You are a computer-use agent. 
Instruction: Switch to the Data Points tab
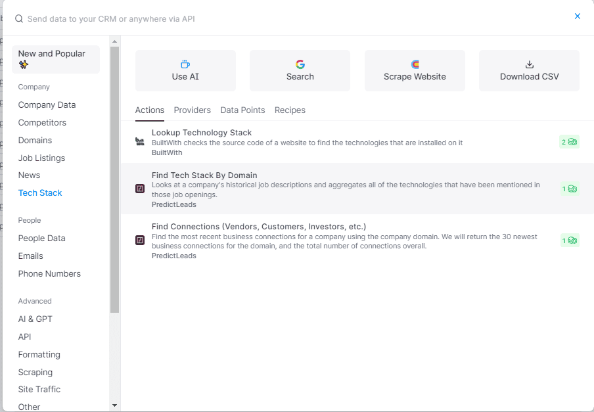[242, 110]
